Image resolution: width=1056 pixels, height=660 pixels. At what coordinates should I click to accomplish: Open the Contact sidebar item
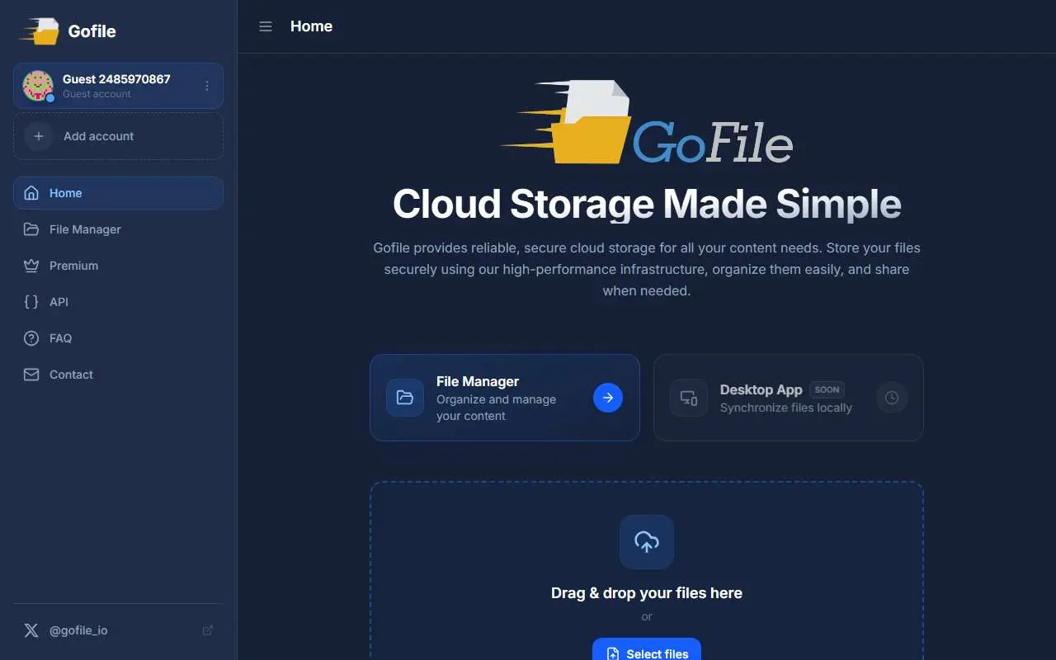tap(118, 375)
